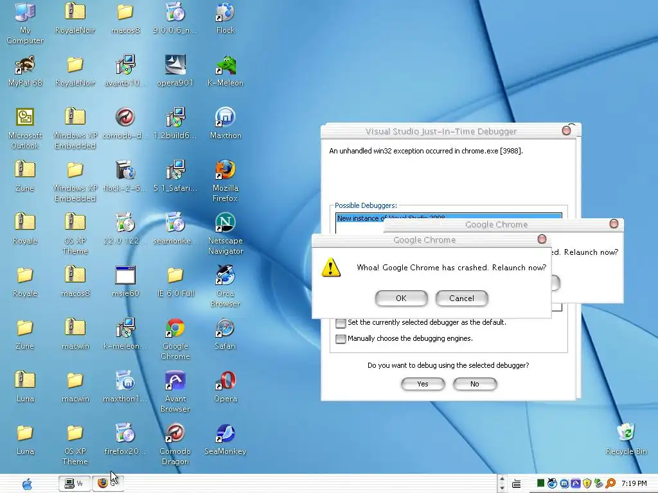Switch to the 'W' taskbar button
This screenshot has height=493, width=658.
click(74, 483)
